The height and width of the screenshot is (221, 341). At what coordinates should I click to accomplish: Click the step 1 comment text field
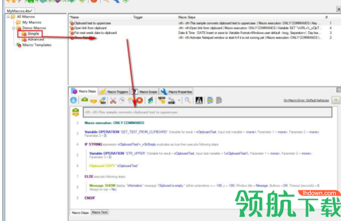coord(208,112)
